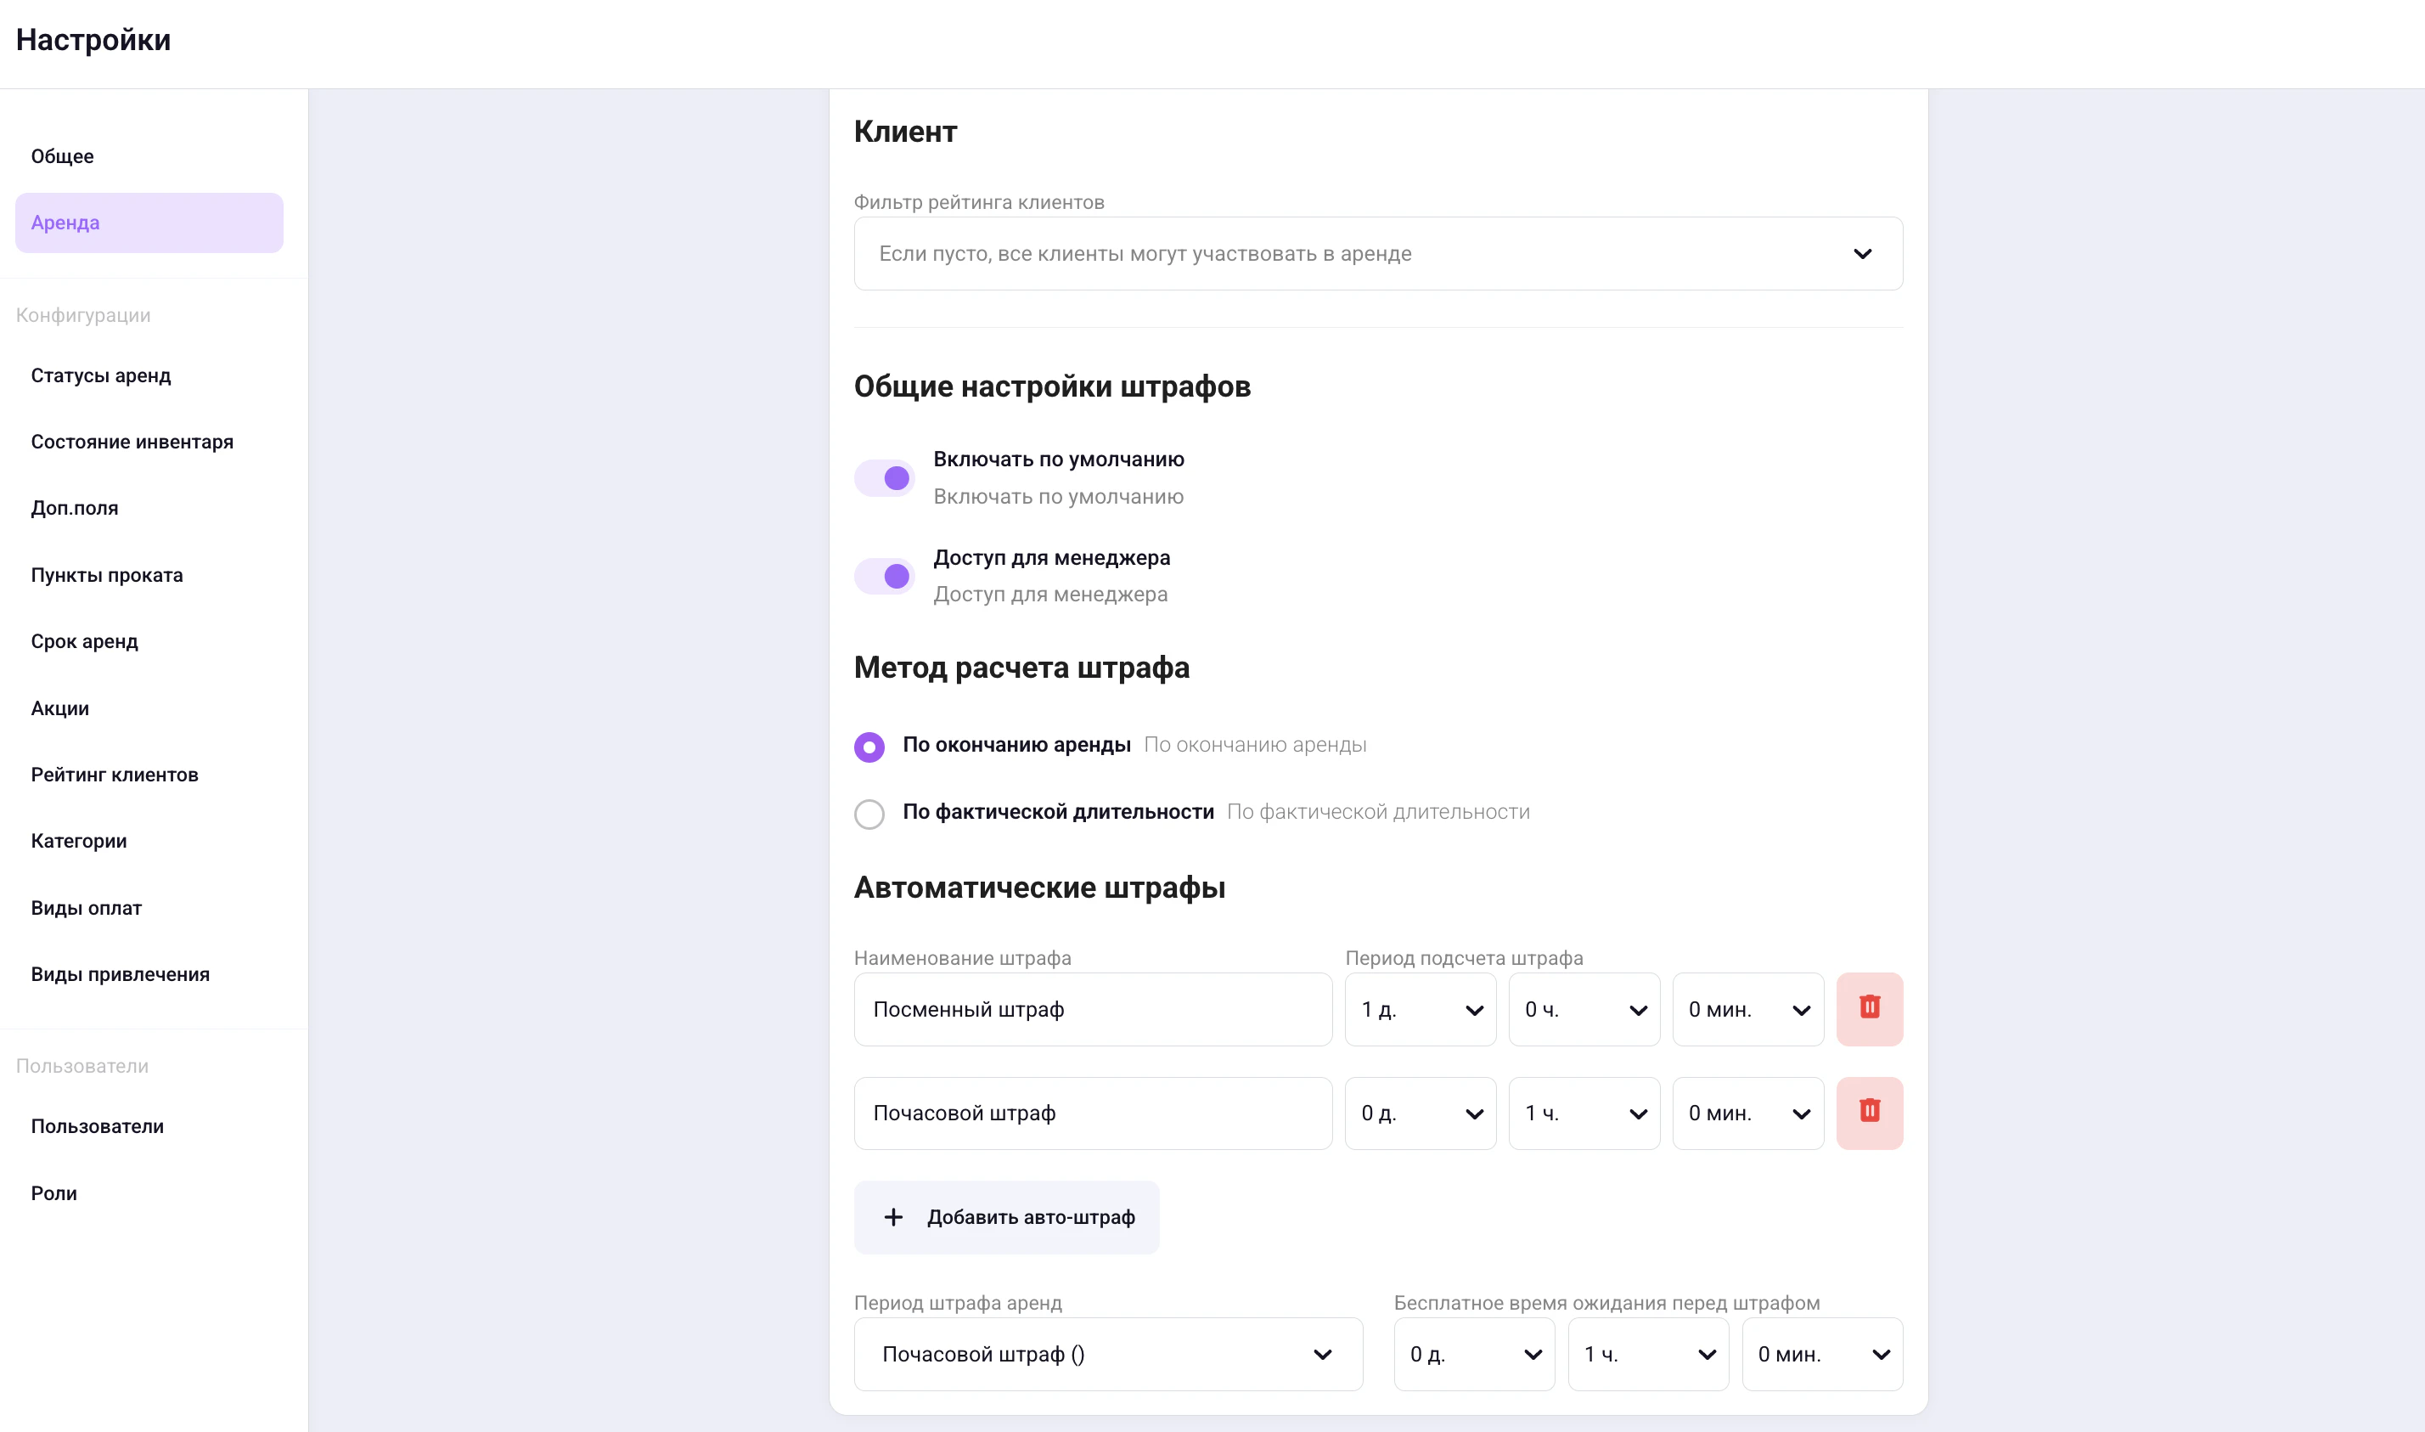Open Общее settings section
The height and width of the screenshot is (1432, 2425).
click(63, 156)
